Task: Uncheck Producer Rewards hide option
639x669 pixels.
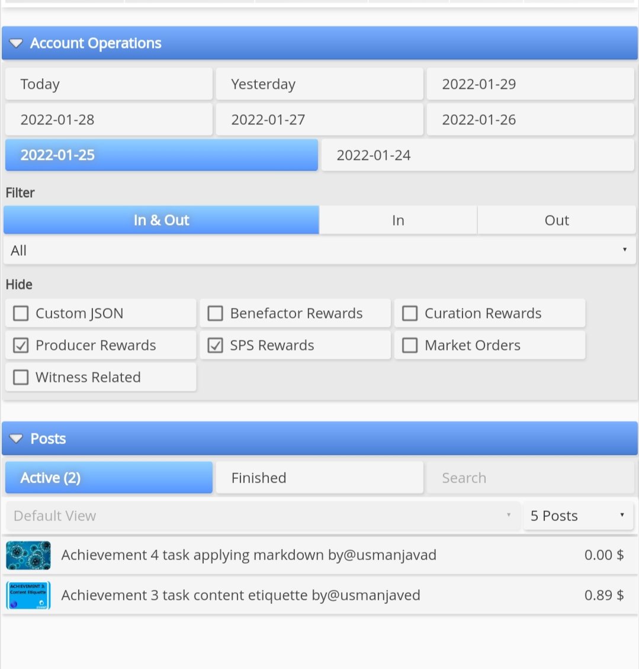Action: (x=21, y=345)
